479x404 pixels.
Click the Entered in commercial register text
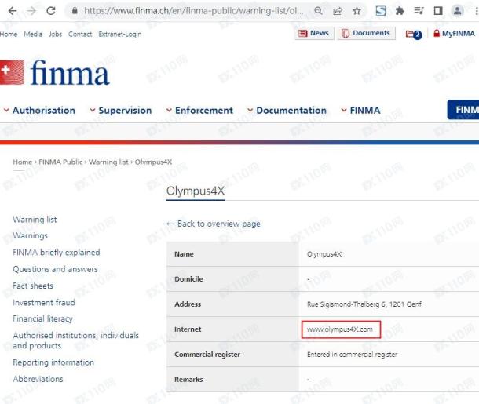(x=353, y=355)
